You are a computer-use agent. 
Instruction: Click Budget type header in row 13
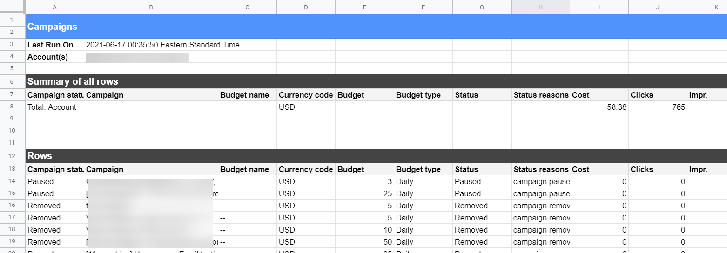(423, 169)
